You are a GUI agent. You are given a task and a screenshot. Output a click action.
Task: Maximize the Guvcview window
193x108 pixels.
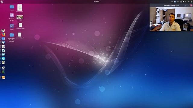pyautogui.click(x=188, y=5)
